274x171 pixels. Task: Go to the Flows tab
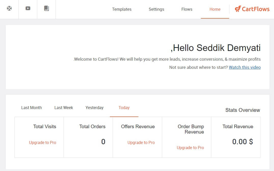tap(187, 9)
